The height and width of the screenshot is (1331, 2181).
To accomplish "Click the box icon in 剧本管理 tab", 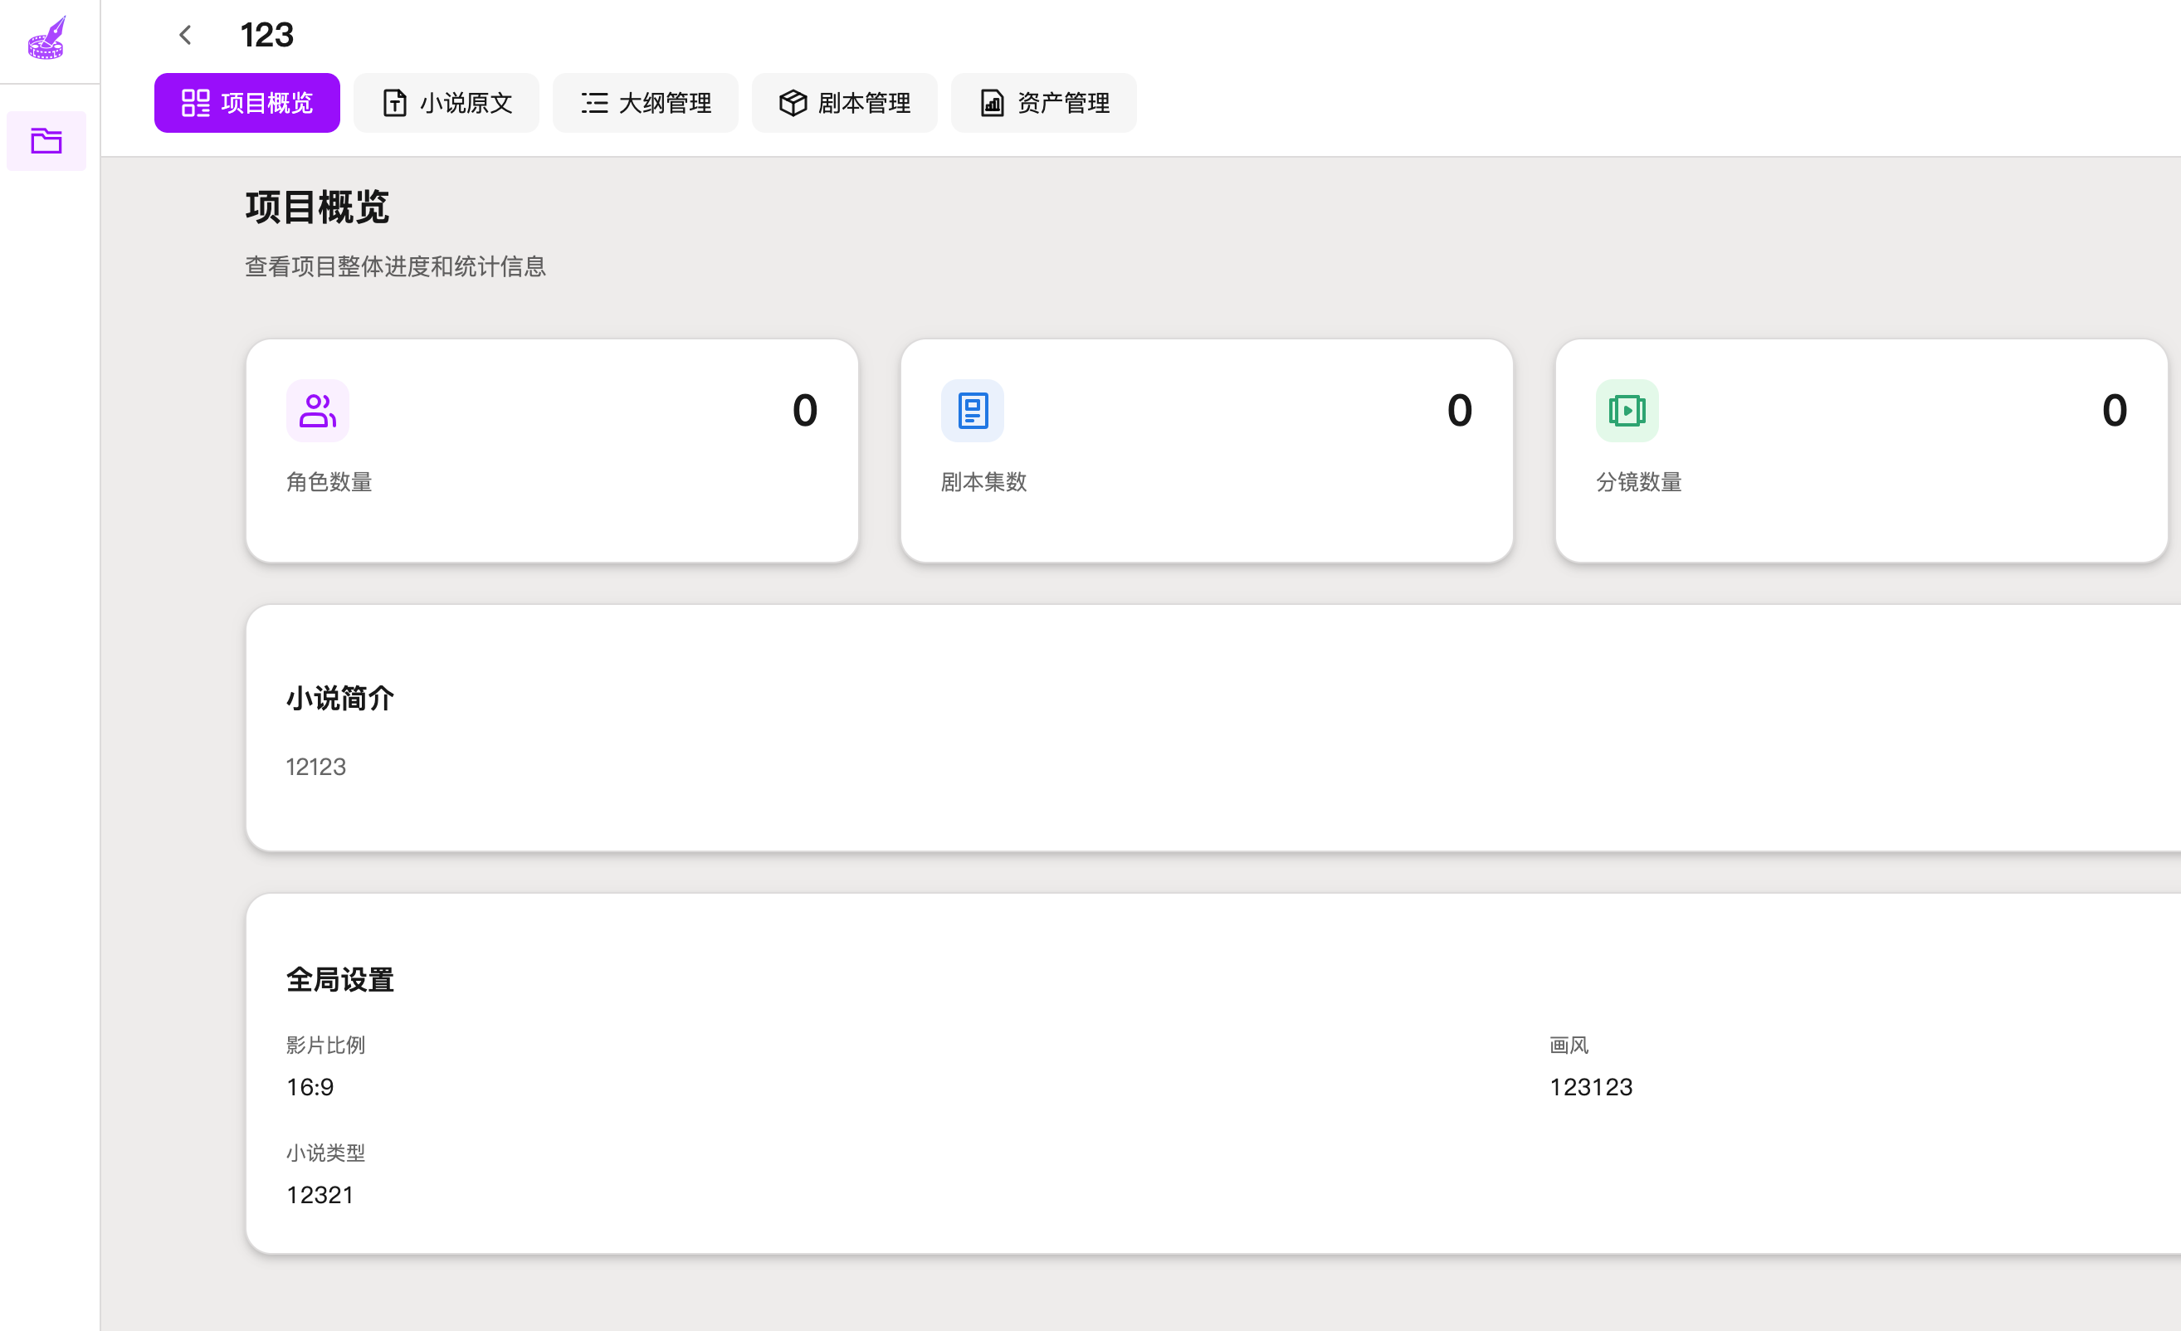I will pos(793,104).
